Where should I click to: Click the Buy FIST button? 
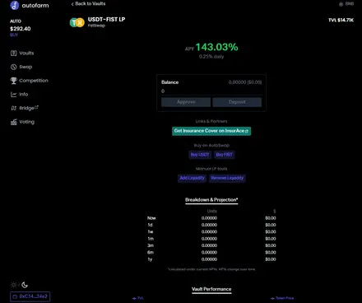pyautogui.click(x=225, y=155)
